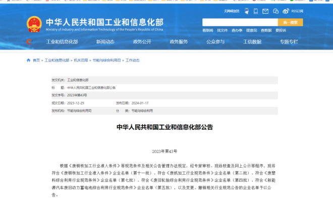The height and width of the screenshot is (204, 333).
Task: Open 工业和信息化部 navigation menu
Action: point(62,41)
